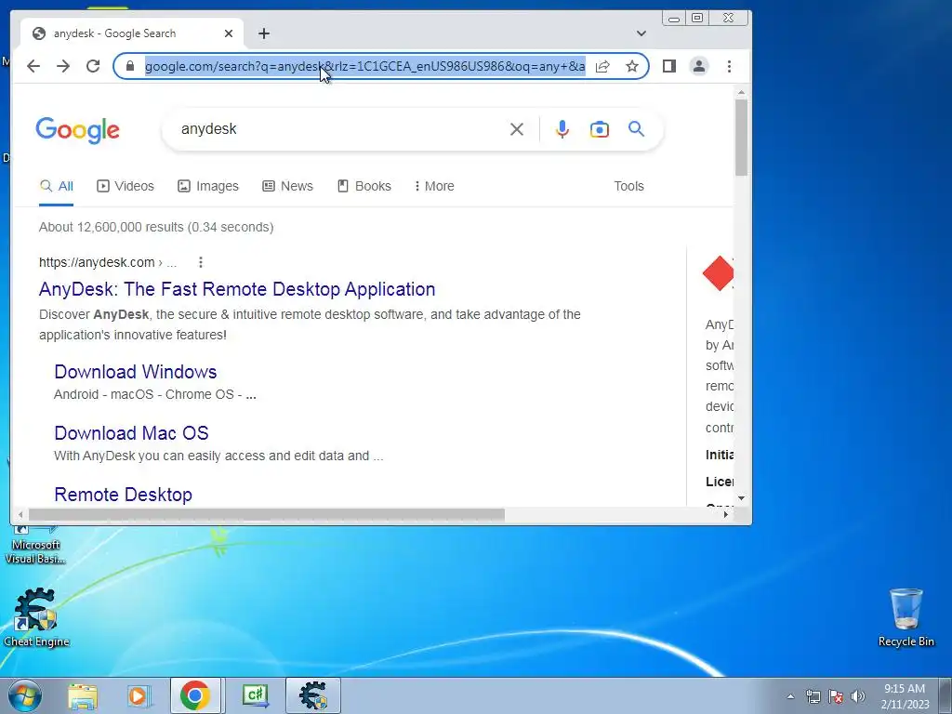The height and width of the screenshot is (714, 952).
Task: Switch to Images results
Action: pos(208,186)
